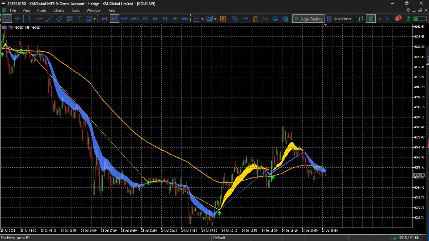Image resolution: width=429 pixels, height=241 pixels.
Task: Pick the vertical line drawing tool
Action: [x=29, y=19]
